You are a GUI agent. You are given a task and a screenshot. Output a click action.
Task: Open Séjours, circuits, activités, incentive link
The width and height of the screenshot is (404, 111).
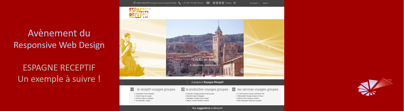coord(198,100)
